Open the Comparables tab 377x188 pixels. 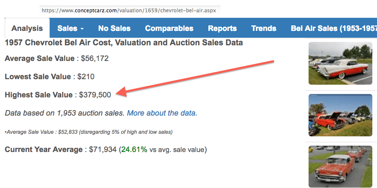pyautogui.click(x=169, y=28)
